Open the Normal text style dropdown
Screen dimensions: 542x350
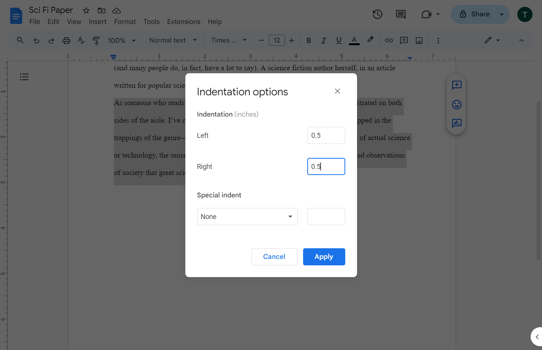[173, 40]
